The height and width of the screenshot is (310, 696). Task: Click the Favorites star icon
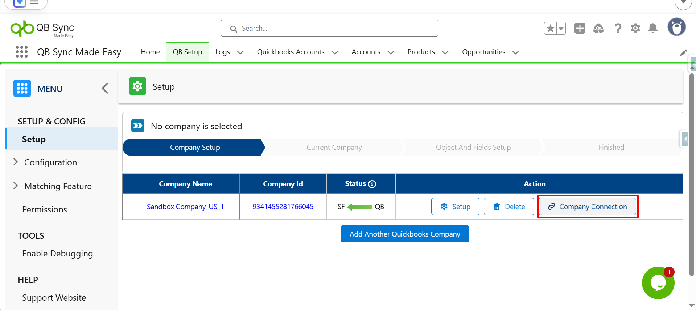[x=550, y=28]
